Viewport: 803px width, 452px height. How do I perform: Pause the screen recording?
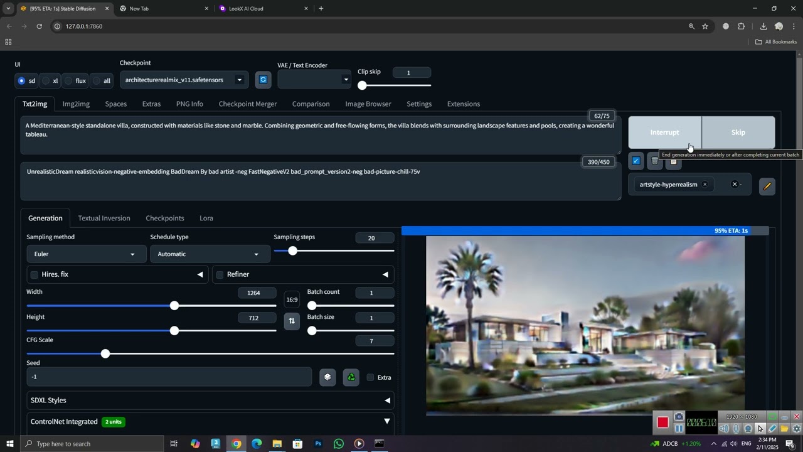tap(679, 428)
